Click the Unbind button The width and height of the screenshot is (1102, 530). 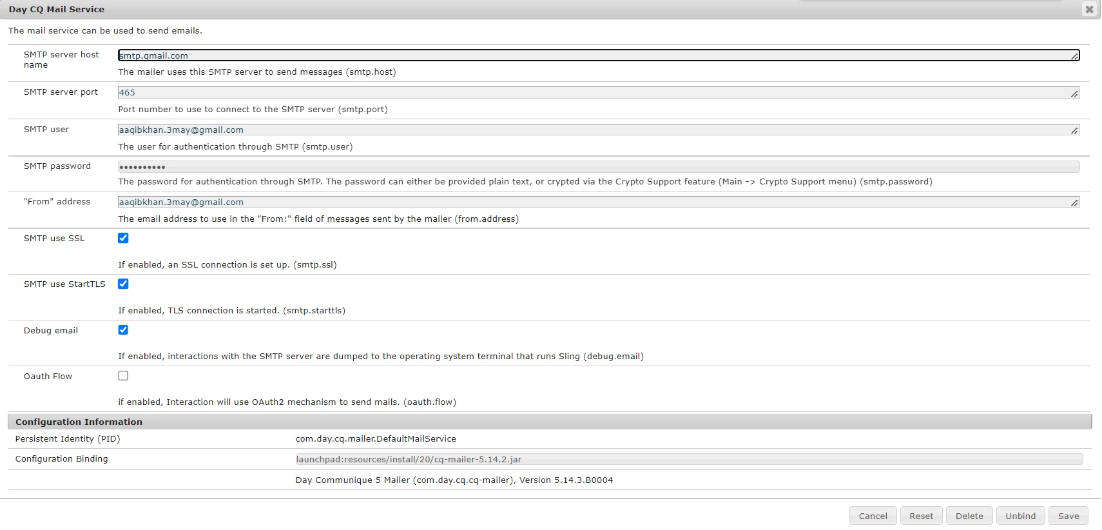pyautogui.click(x=1021, y=516)
